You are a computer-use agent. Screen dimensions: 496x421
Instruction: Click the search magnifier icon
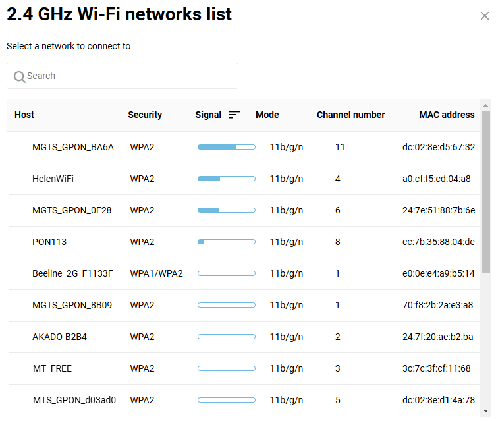pyautogui.click(x=19, y=76)
